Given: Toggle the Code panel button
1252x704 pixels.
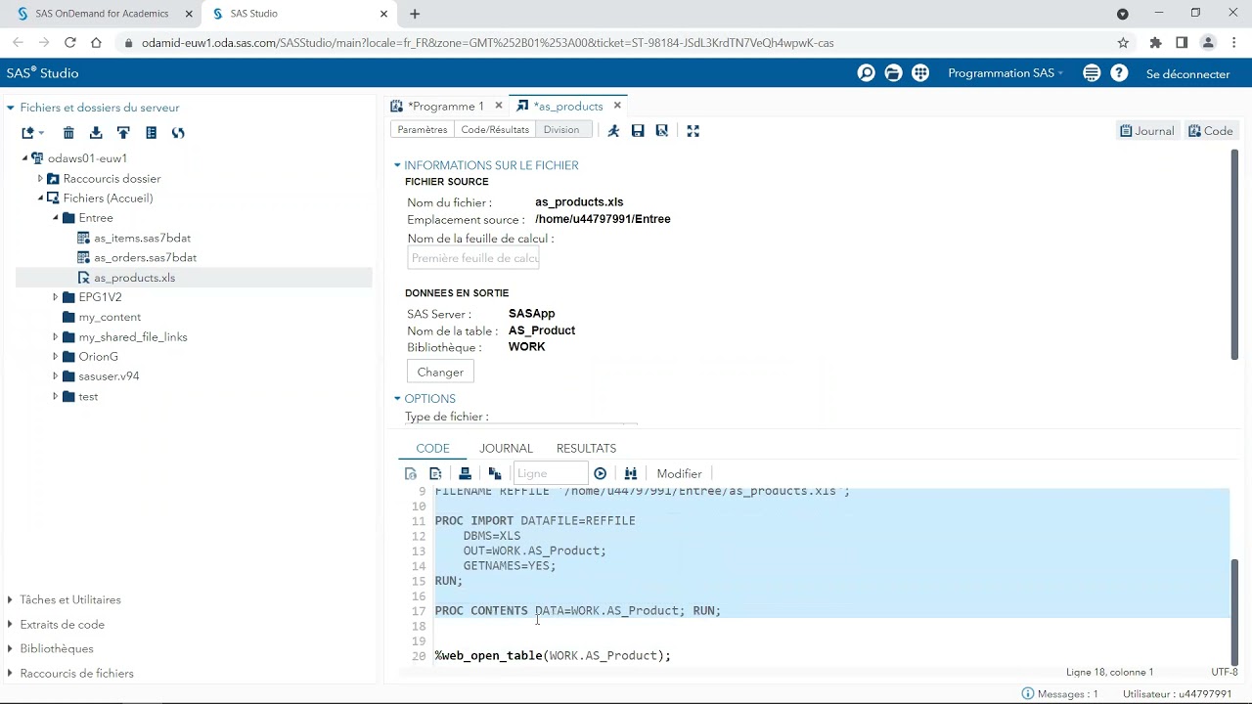Looking at the screenshot, I should pos(1211,131).
